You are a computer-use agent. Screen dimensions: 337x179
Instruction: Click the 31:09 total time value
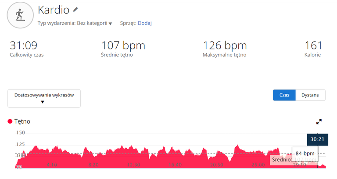(23, 45)
